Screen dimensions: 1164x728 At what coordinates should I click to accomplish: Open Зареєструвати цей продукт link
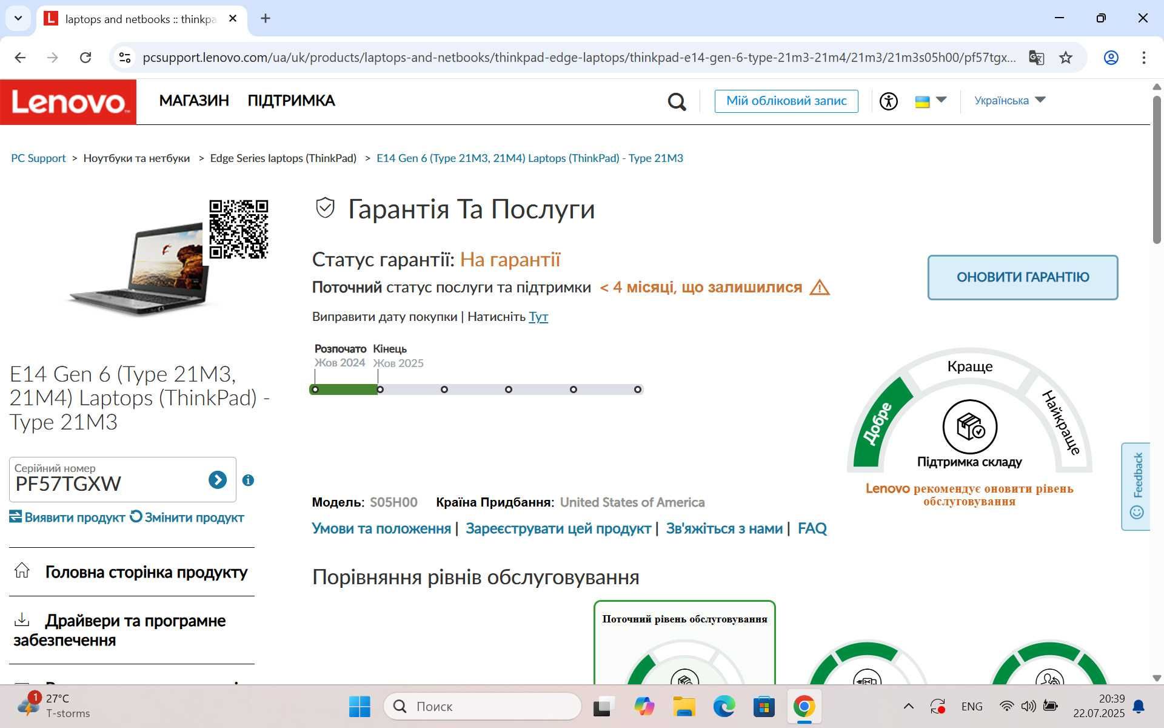pyautogui.click(x=558, y=528)
